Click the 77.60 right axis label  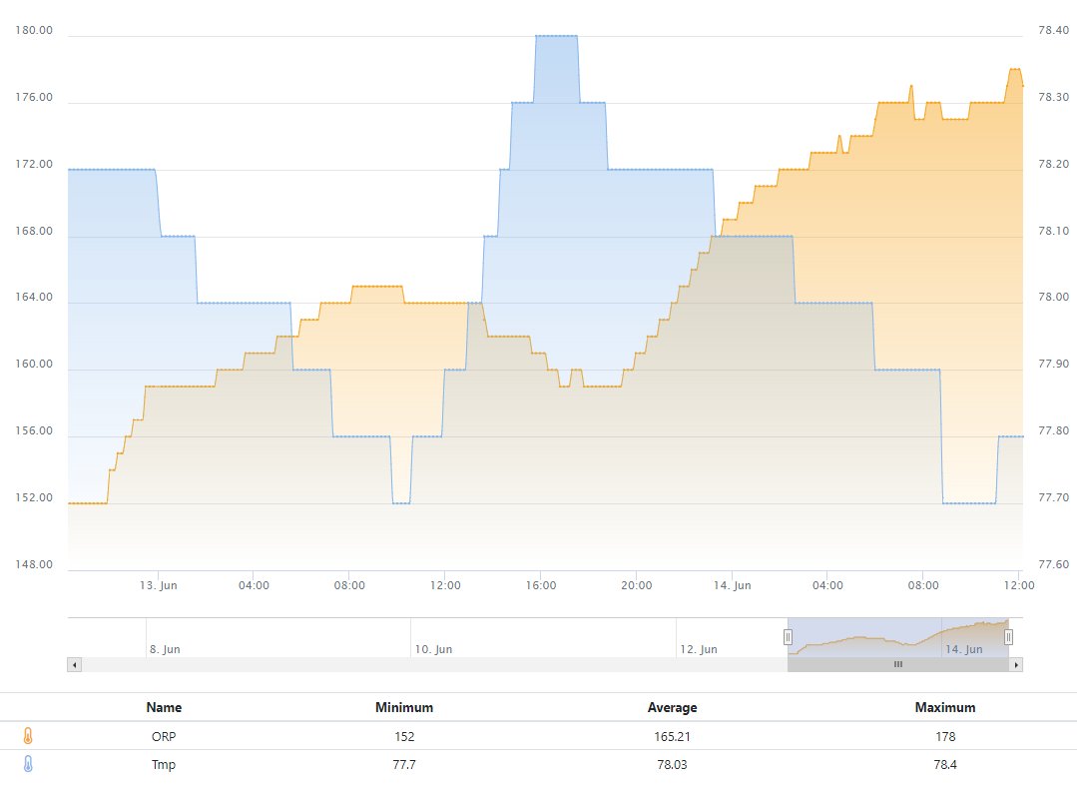tap(1054, 564)
